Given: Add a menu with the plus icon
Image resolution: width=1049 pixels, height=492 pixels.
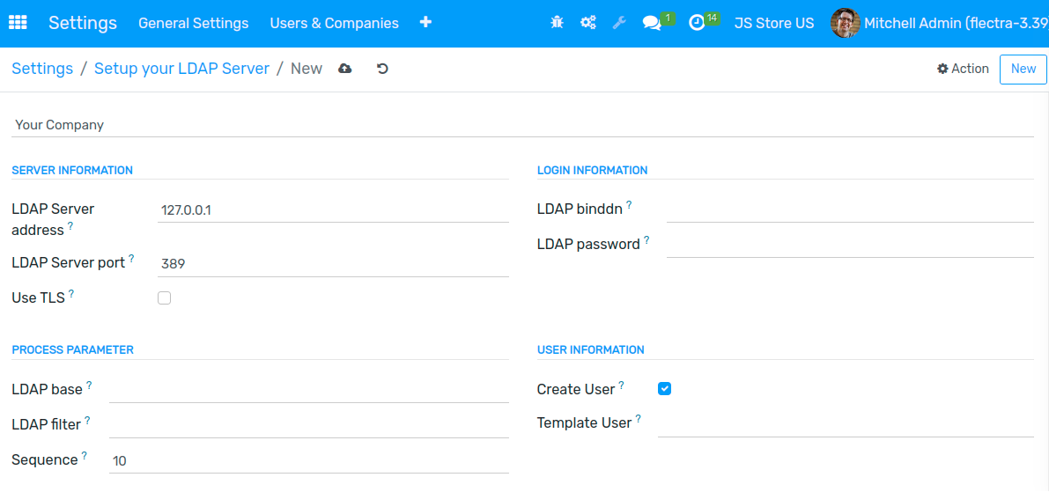Looking at the screenshot, I should tap(425, 22).
